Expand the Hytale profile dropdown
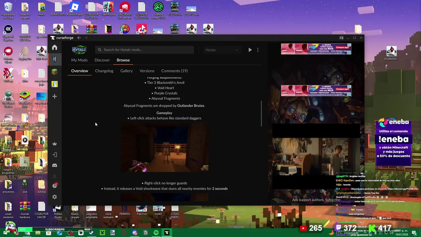Image resolution: width=421 pixels, height=237 pixels. [222, 50]
